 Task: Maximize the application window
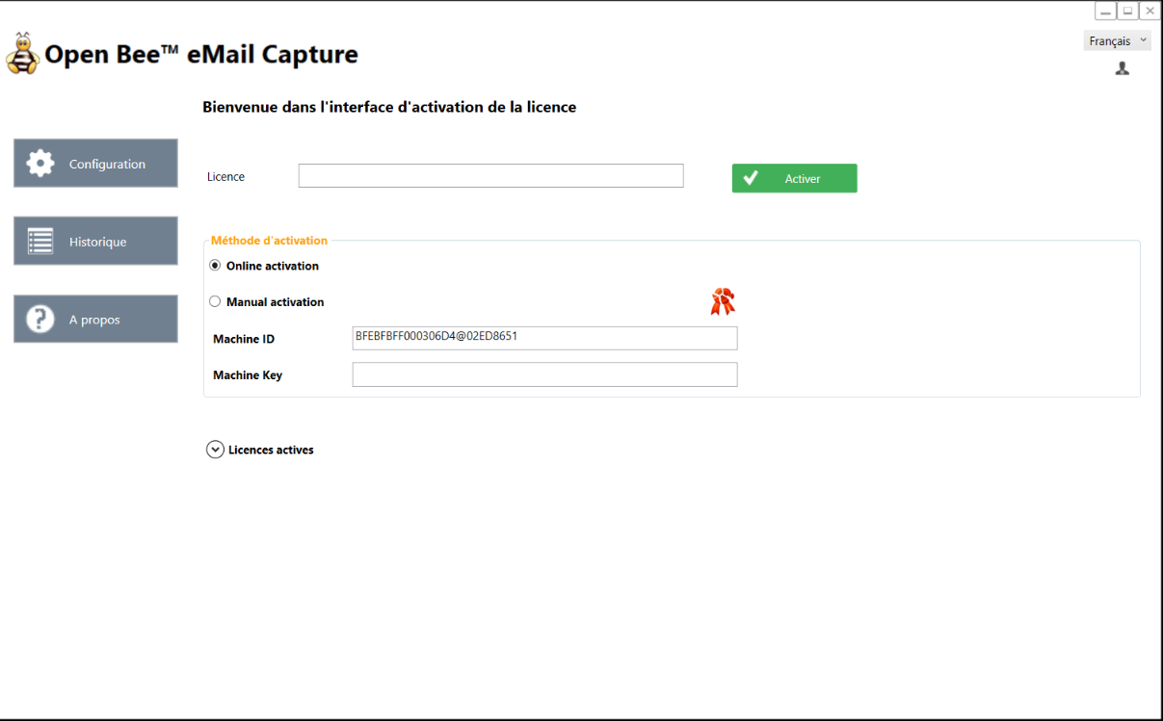click(1127, 12)
